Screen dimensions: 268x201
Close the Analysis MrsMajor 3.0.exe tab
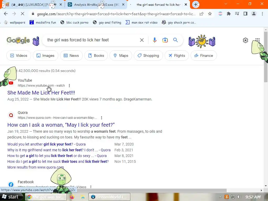pyautogui.click(x=123, y=5)
